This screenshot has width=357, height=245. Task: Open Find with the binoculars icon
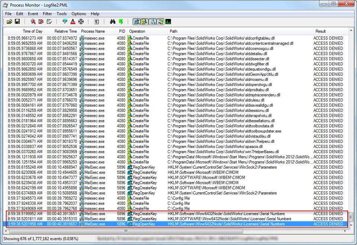click(112, 22)
